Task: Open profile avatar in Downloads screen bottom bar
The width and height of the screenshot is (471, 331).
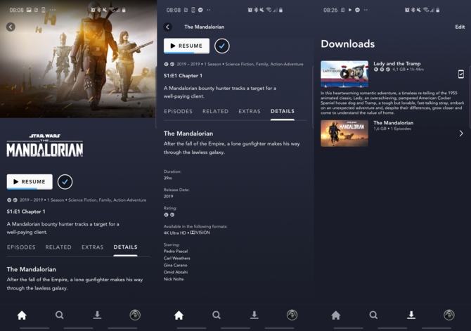Action: (449, 315)
